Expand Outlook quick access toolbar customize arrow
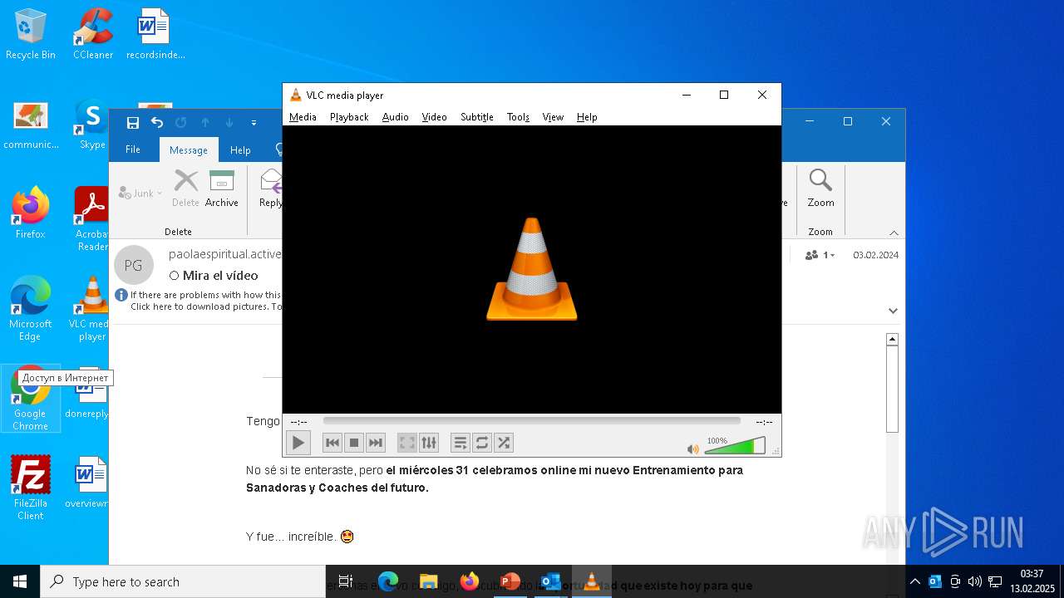The height and width of the screenshot is (598, 1064). click(x=254, y=123)
